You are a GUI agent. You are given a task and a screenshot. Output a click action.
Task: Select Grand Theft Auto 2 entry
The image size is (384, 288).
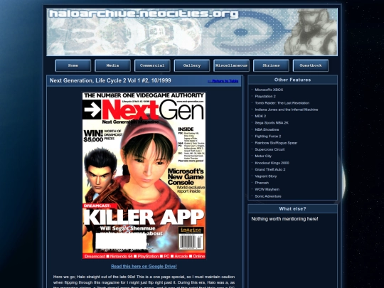pyautogui.click(x=270, y=169)
